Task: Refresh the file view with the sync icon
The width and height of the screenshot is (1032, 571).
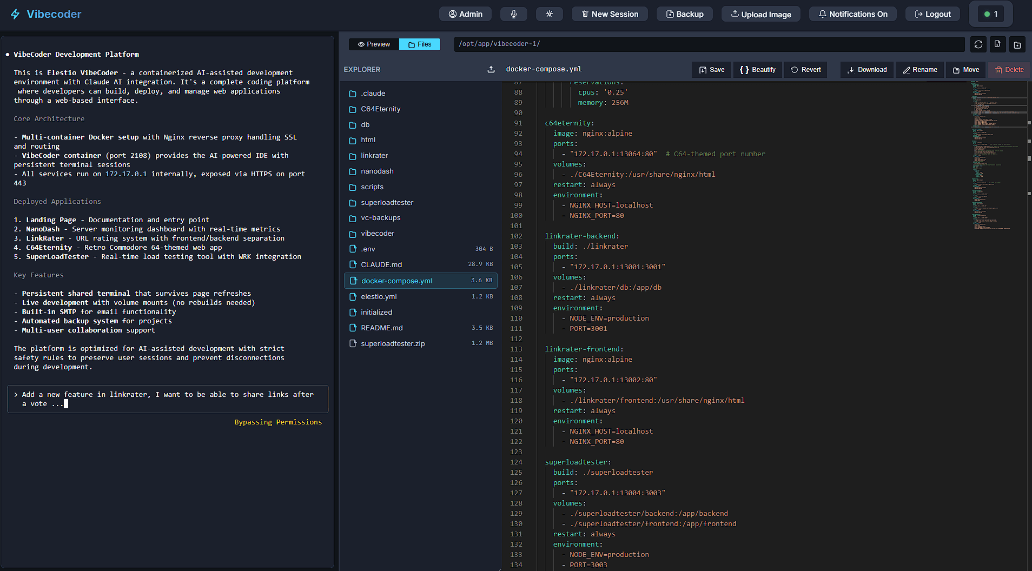Action: coord(978,44)
